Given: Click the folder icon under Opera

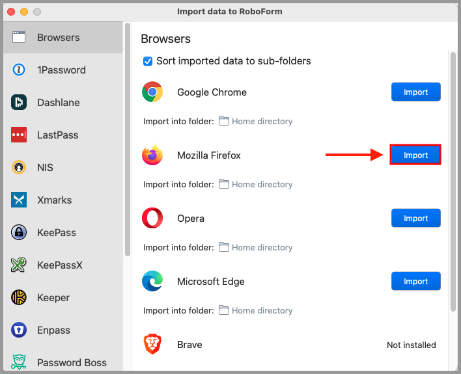Looking at the screenshot, I should click(x=224, y=247).
